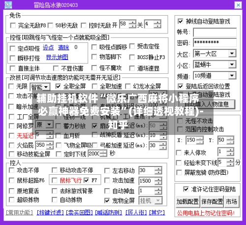This screenshot has width=246, height=225.
Task: Focus the 密码 input field
Action: [215, 42]
